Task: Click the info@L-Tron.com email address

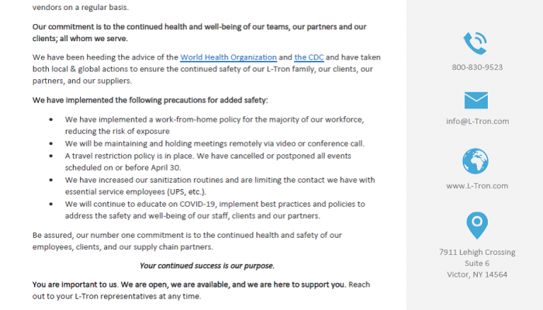Action: (477, 121)
